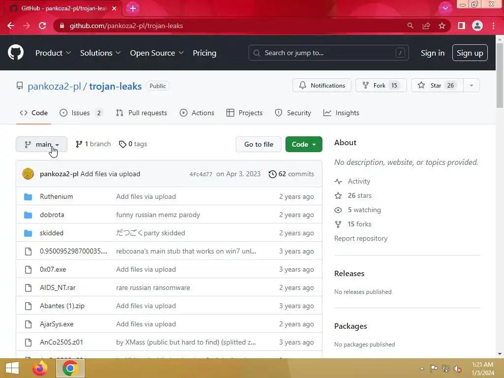Open the Issues tab
Image resolution: width=504 pixels, height=378 pixels.
coord(81,113)
